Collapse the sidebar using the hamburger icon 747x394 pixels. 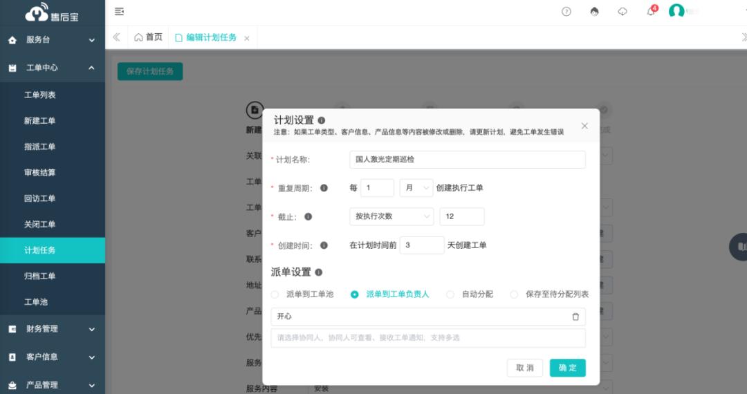[119, 12]
